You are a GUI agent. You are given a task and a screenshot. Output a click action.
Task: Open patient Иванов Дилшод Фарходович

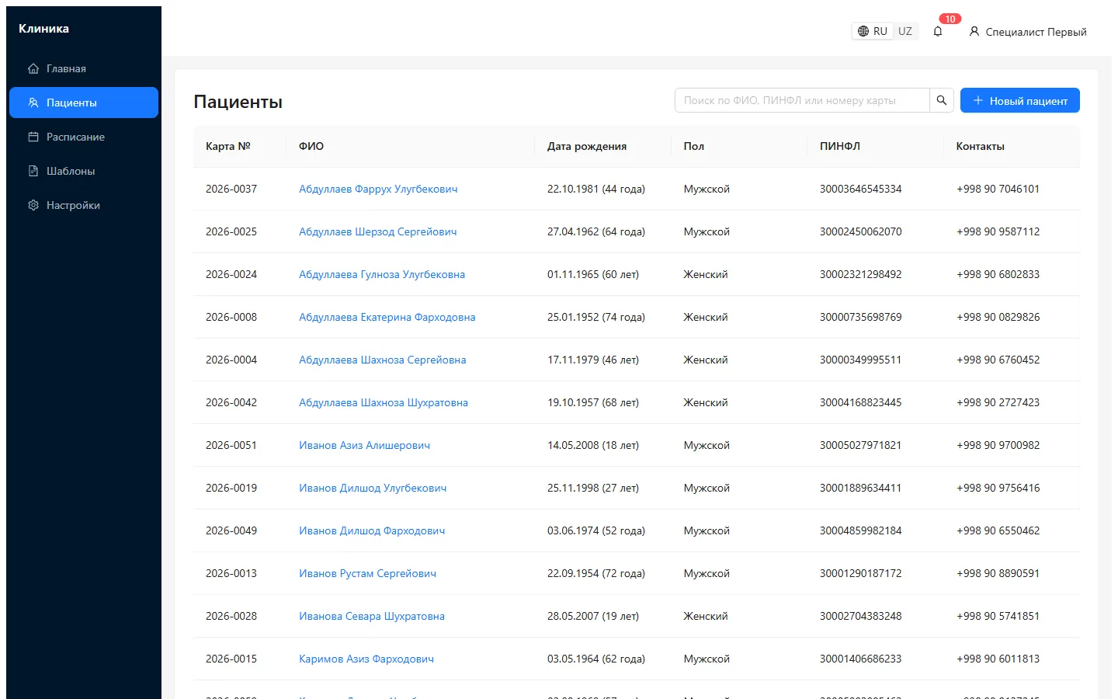pos(372,530)
